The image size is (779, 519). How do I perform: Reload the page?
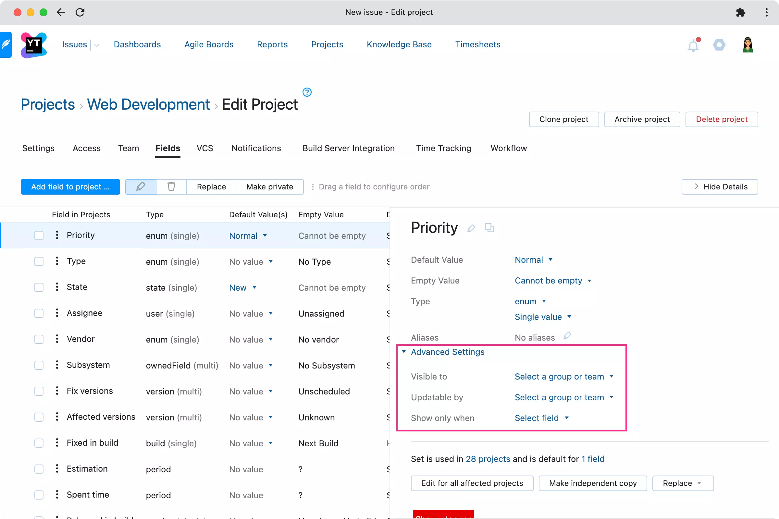[x=80, y=12]
